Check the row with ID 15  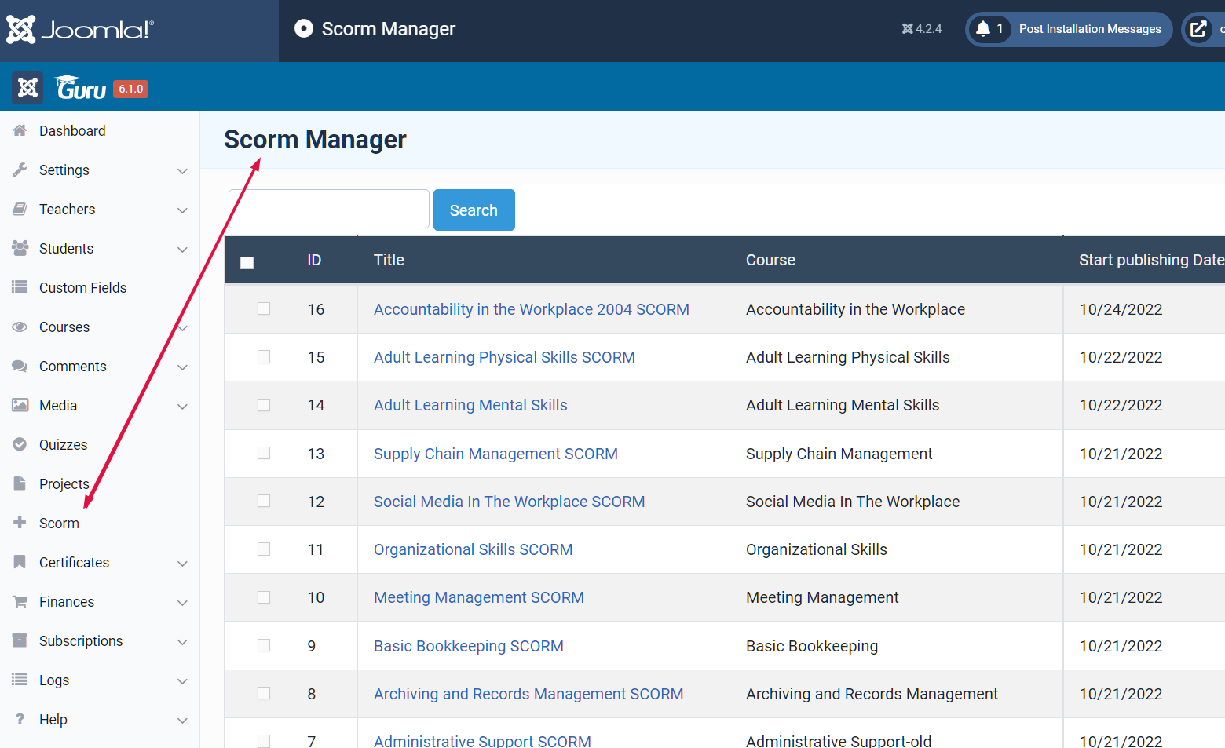coord(264,356)
